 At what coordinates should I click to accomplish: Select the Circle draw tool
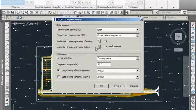click(x=7, y=50)
